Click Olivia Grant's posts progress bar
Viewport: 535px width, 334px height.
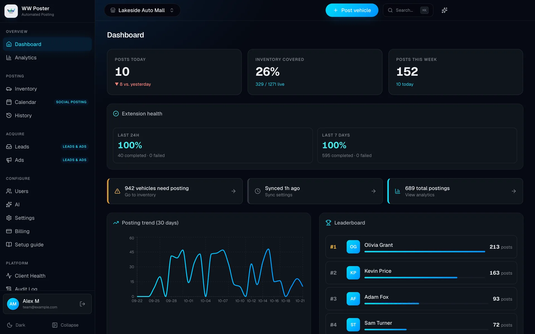click(x=425, y=252)
